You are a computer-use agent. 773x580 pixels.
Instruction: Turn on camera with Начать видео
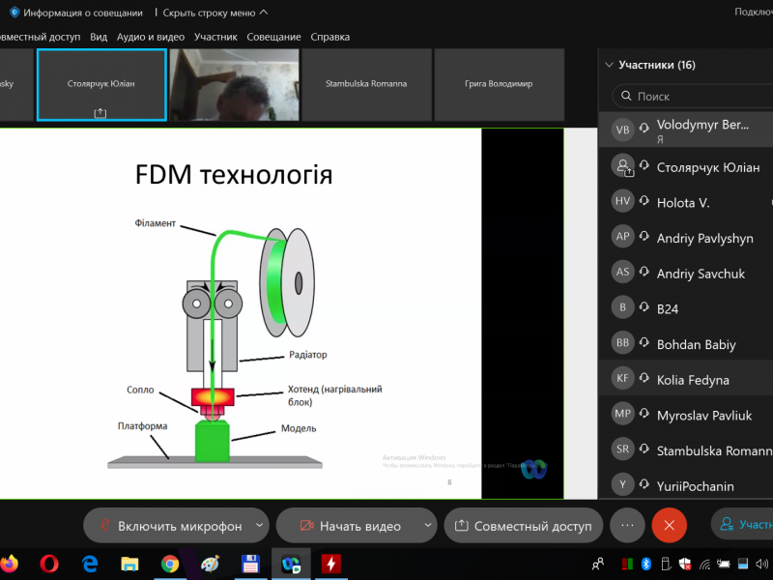(x=349, y=526)
